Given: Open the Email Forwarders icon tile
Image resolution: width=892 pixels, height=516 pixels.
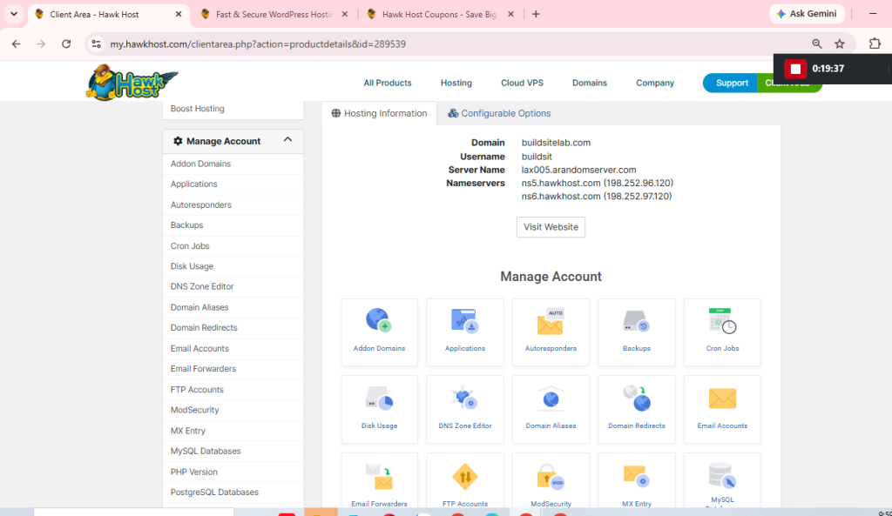Looking at the screenshot, I should [x=380, y=481].
